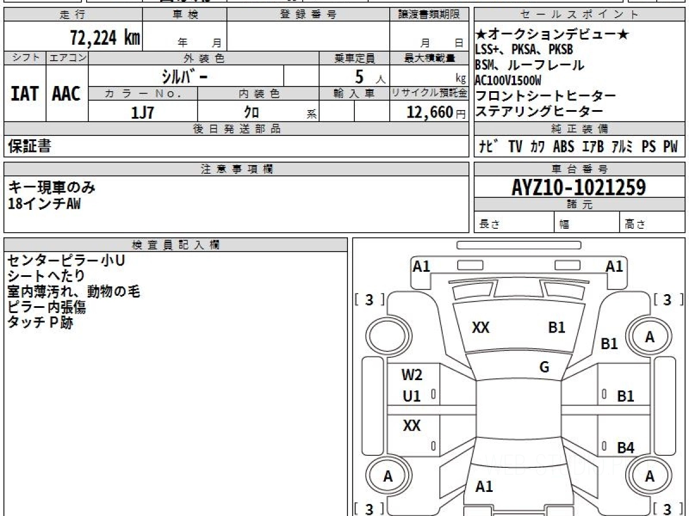Click the フロントシートヒーター line

pyautogui.click(x=545, y=96)
